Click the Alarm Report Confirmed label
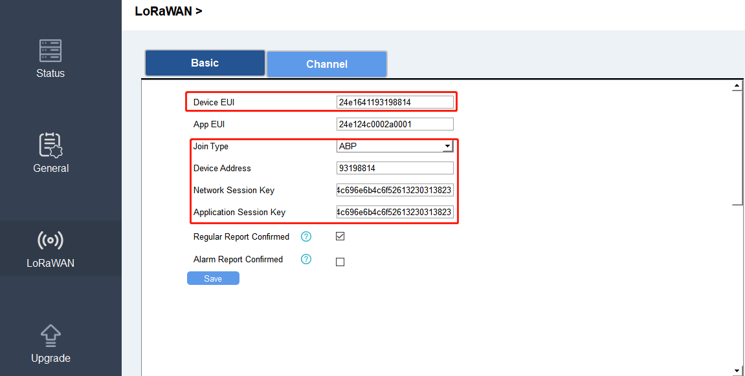The height and width of the screenshot is (376, 745). 238,259
